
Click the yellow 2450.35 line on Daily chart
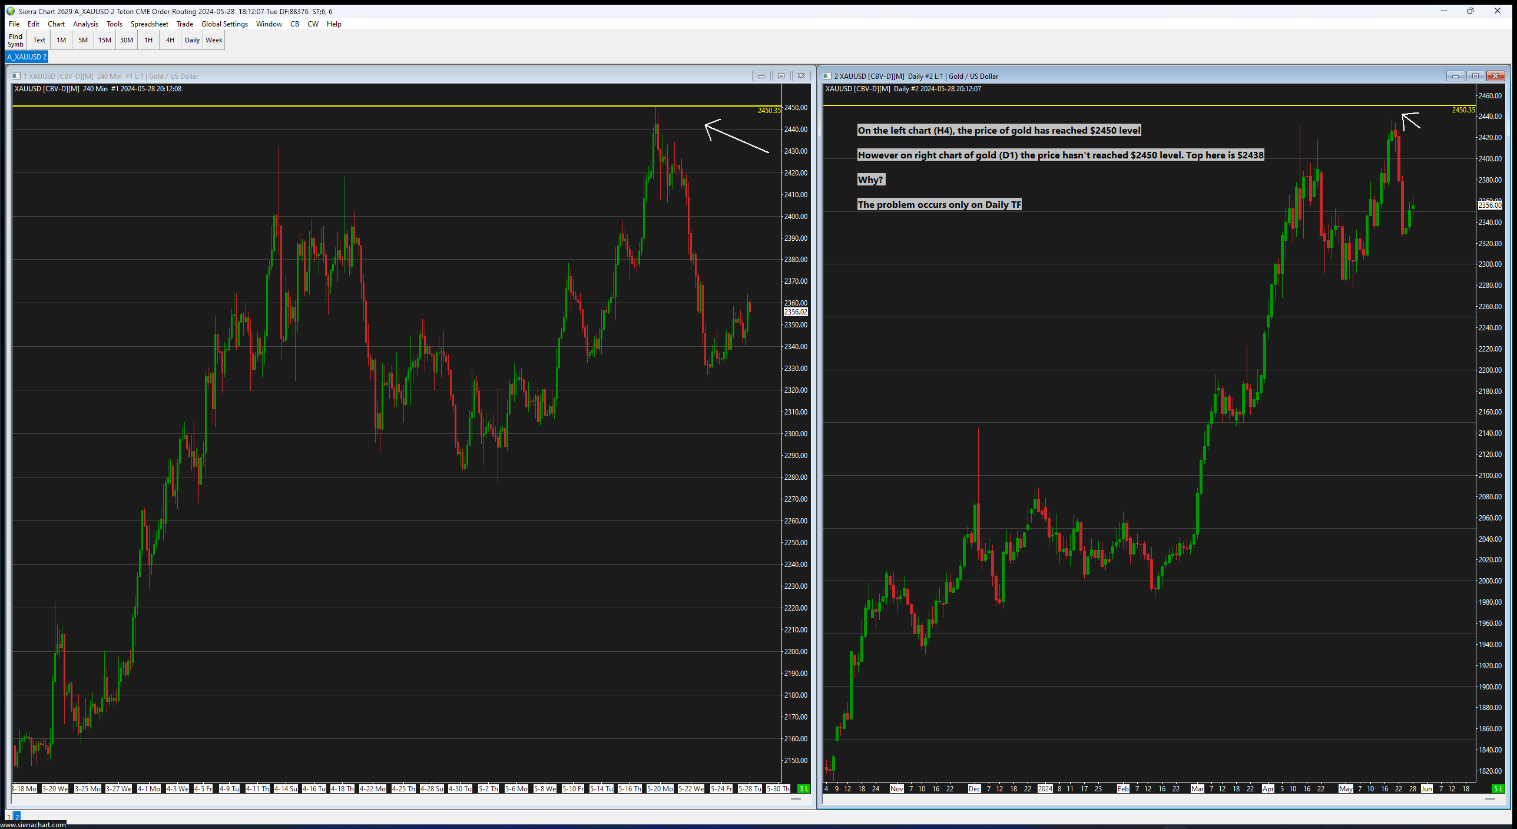click(1119, 105)
